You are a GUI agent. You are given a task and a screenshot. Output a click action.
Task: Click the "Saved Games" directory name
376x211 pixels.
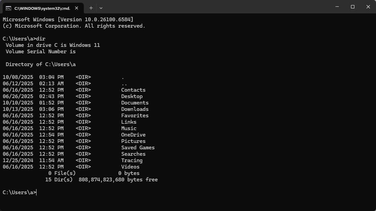(x=138, y=147)
